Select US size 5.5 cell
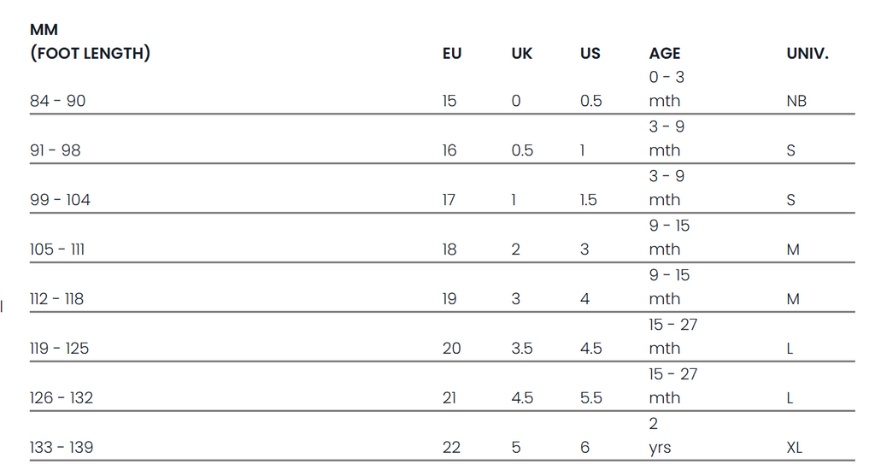 click(x=591, y=398)
